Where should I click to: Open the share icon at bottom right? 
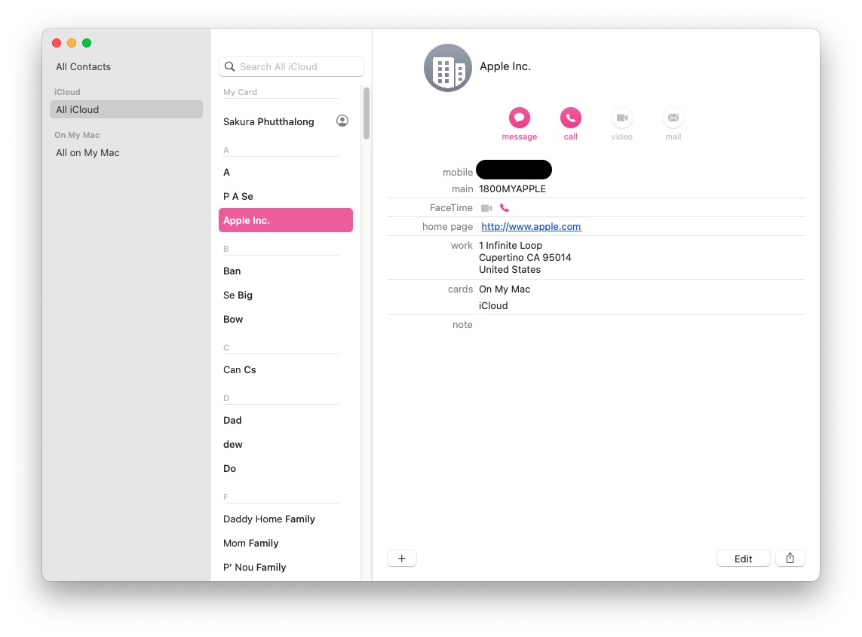790,559
